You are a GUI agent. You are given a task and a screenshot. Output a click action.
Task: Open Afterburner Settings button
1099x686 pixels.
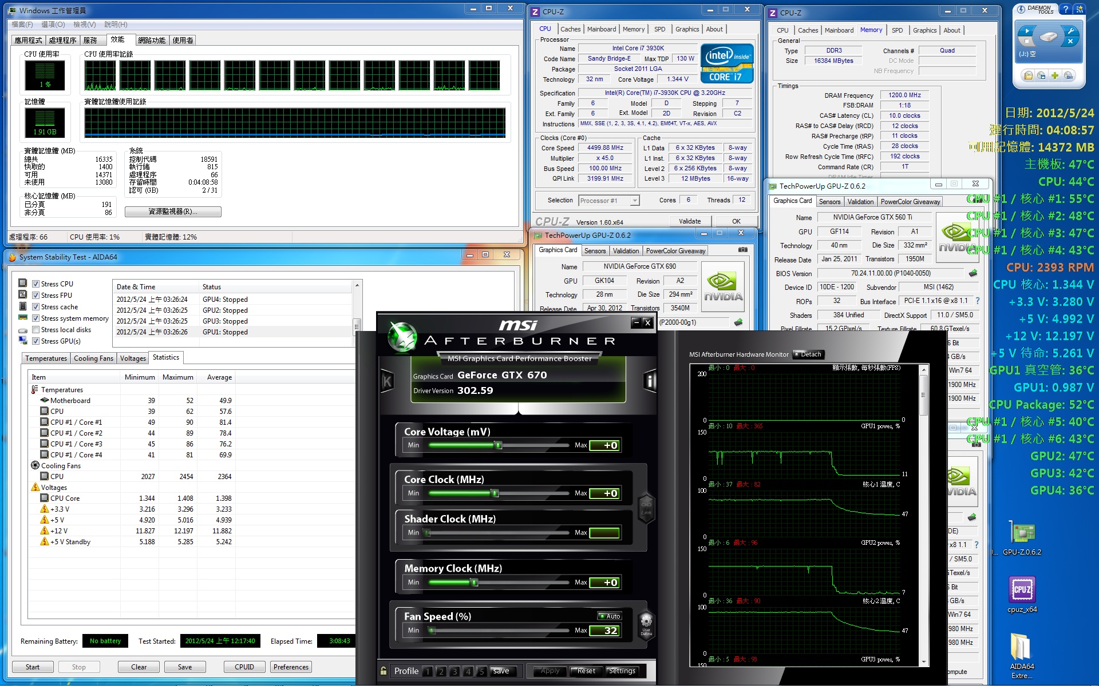click(622, 671)
